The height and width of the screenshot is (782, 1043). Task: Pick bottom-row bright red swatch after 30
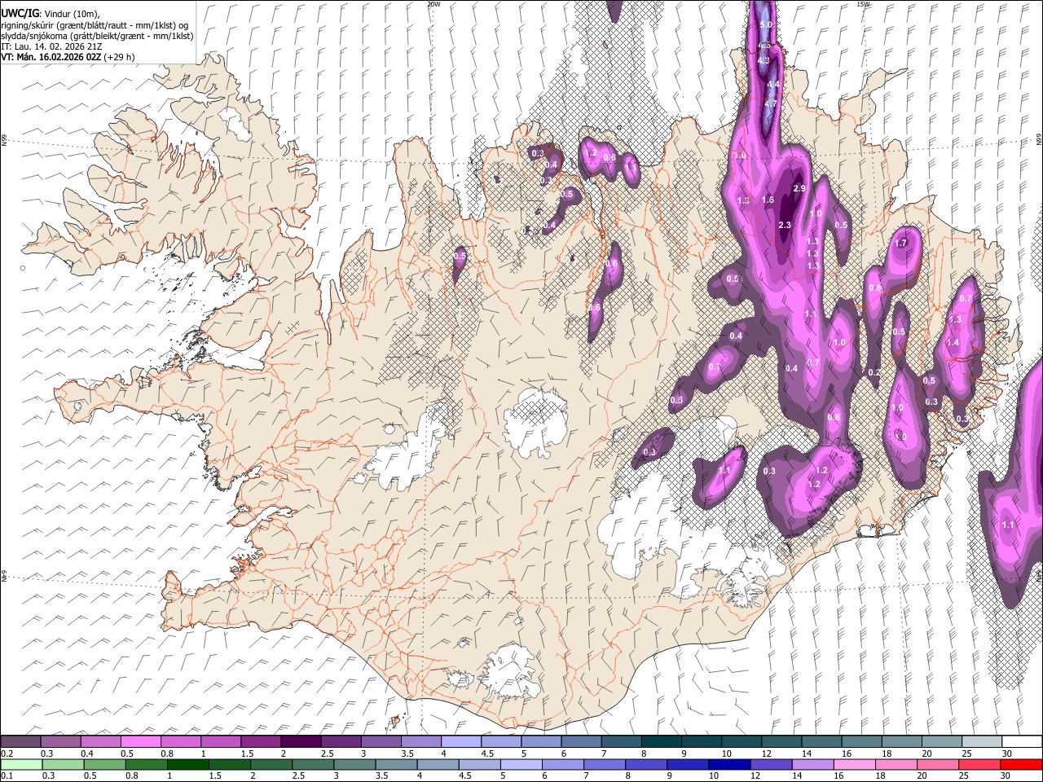[x=1022, y=765]
